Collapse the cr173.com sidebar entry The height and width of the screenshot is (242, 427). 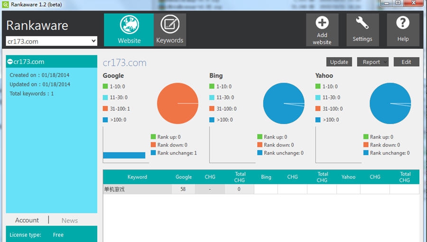coord(10,62)
